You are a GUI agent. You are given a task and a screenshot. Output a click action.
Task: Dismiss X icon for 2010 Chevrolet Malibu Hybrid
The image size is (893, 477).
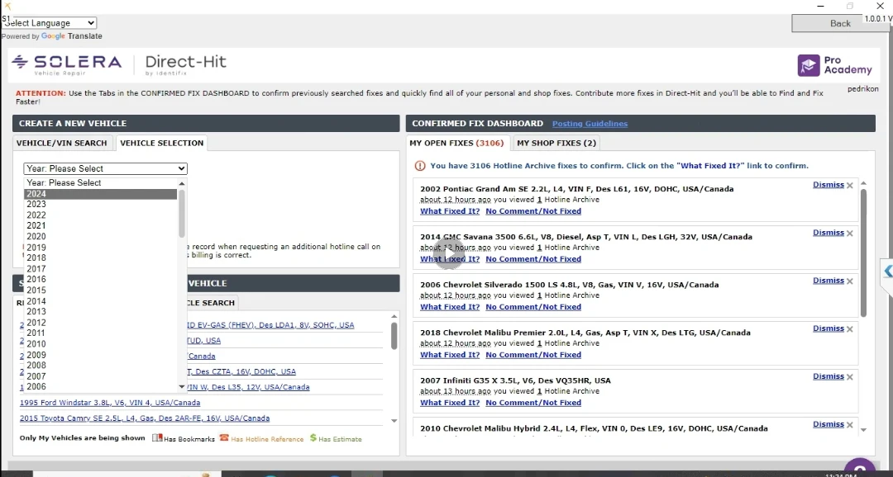click(850, 425)
